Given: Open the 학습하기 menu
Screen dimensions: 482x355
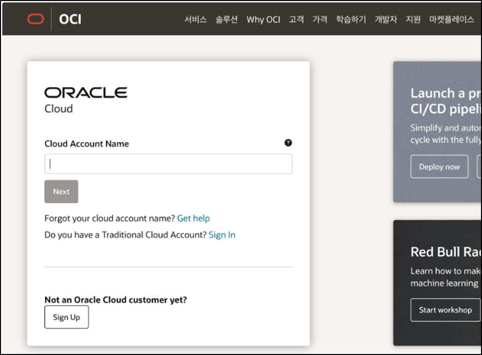Looking at the screenshot, I should click(x=351, y=19).
